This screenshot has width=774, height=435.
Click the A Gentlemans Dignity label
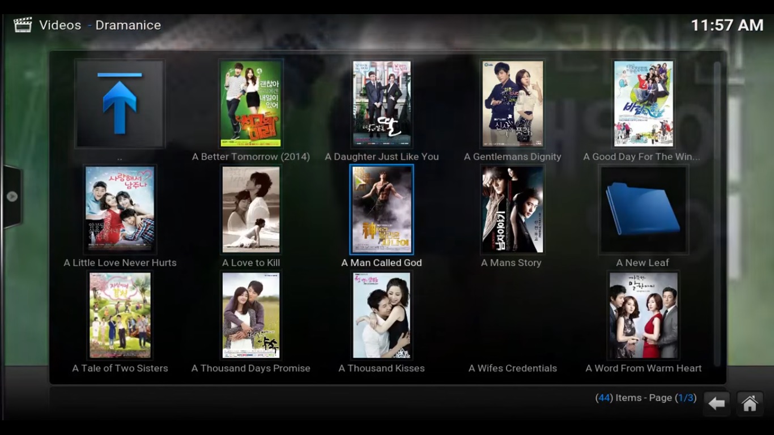coord(513,157)
